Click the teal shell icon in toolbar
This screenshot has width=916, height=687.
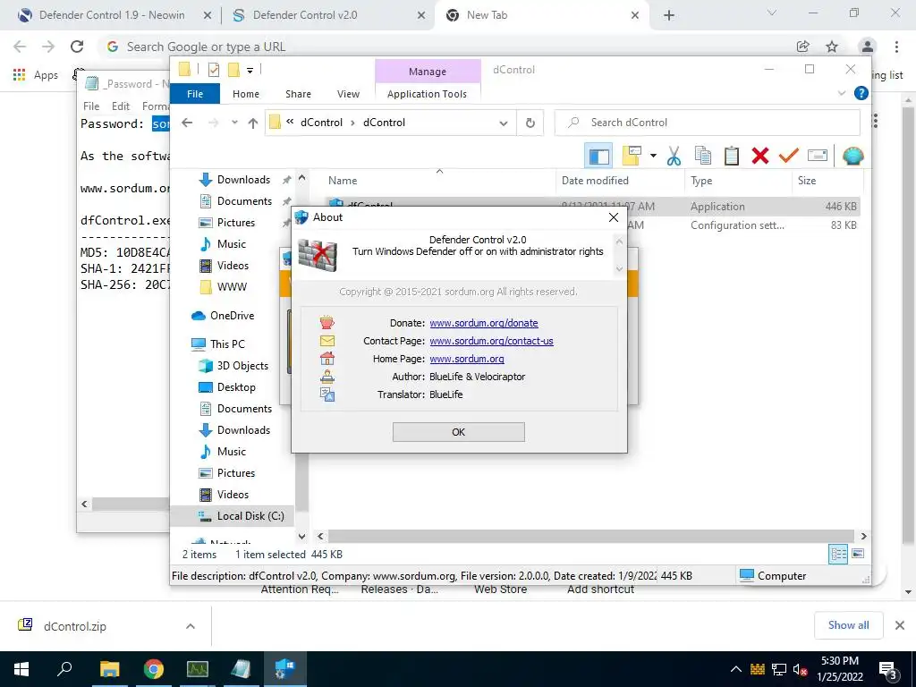[x=852, y=156]
